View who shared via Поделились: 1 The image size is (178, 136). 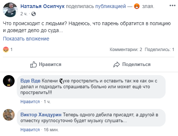pos(159,50)
